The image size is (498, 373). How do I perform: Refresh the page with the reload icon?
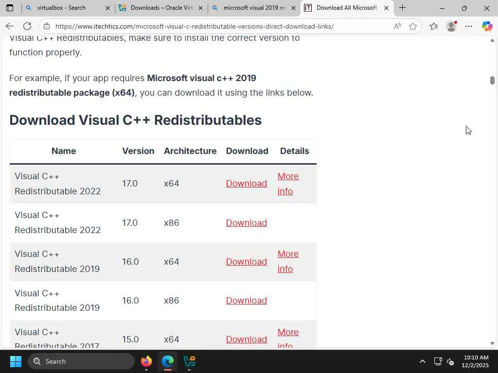pos(27,26)
